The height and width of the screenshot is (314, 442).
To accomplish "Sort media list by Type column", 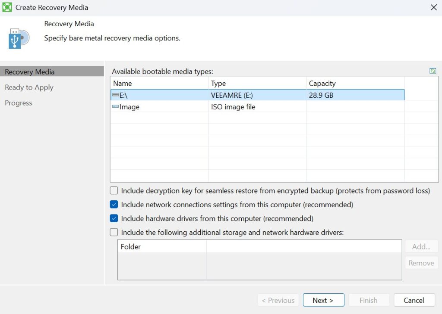I will click(257, 83).
